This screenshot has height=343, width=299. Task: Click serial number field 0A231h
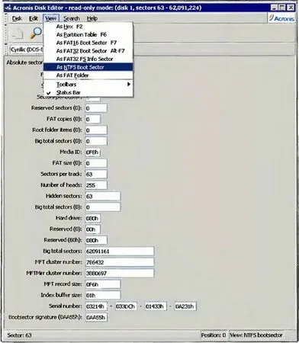[185, 306]
